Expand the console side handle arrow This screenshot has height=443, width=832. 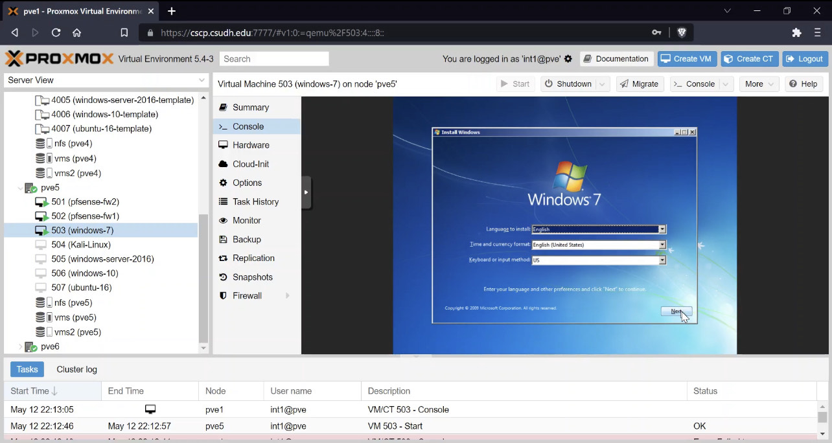coord(306,192)
